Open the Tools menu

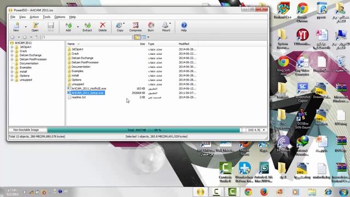(46, 17)
